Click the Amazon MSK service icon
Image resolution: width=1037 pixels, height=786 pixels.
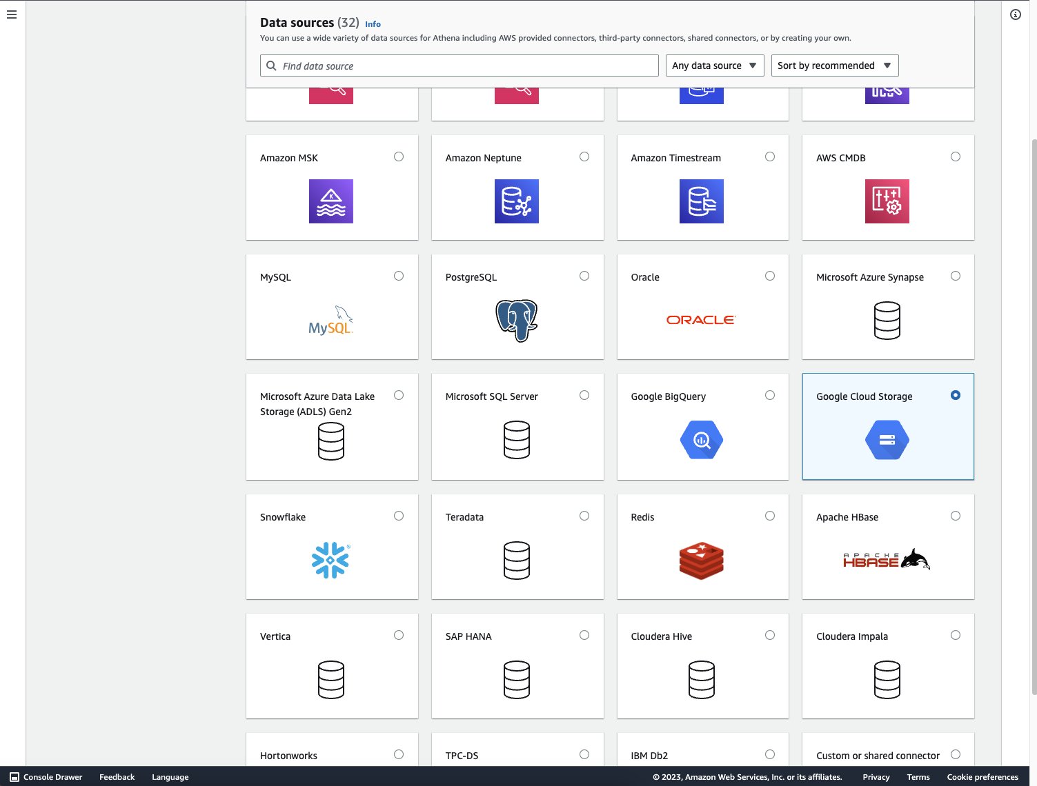coord(331,201)
